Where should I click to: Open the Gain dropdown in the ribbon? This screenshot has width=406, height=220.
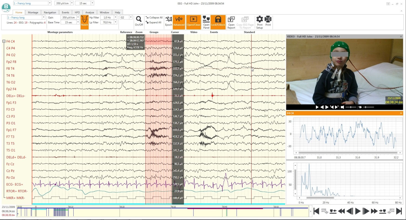[x=78, y=17]
